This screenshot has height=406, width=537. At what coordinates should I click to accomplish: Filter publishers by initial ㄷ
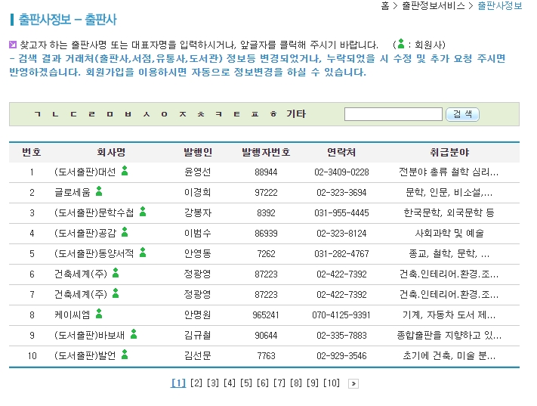(x=73, y=114)
